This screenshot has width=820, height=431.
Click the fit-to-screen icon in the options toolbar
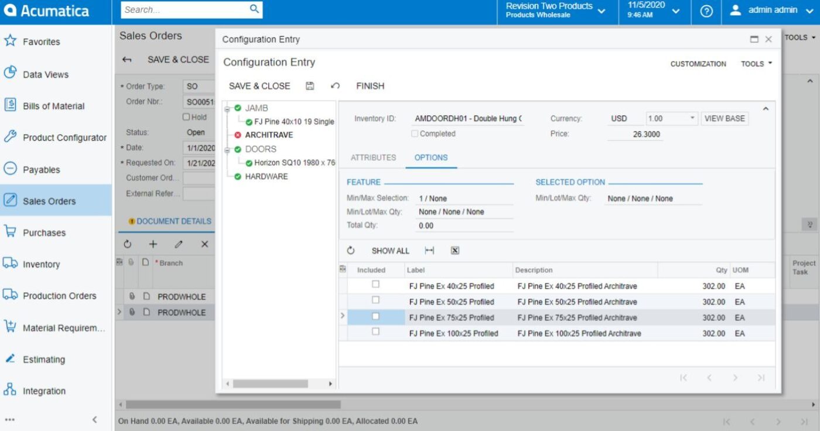429,251
